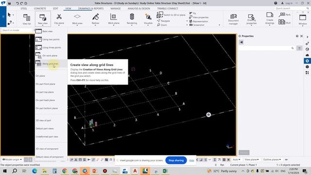Open the ANALYSIS & DESIGN tab
The width and height of the screenshot is (311, 175).
click(139, 9)
